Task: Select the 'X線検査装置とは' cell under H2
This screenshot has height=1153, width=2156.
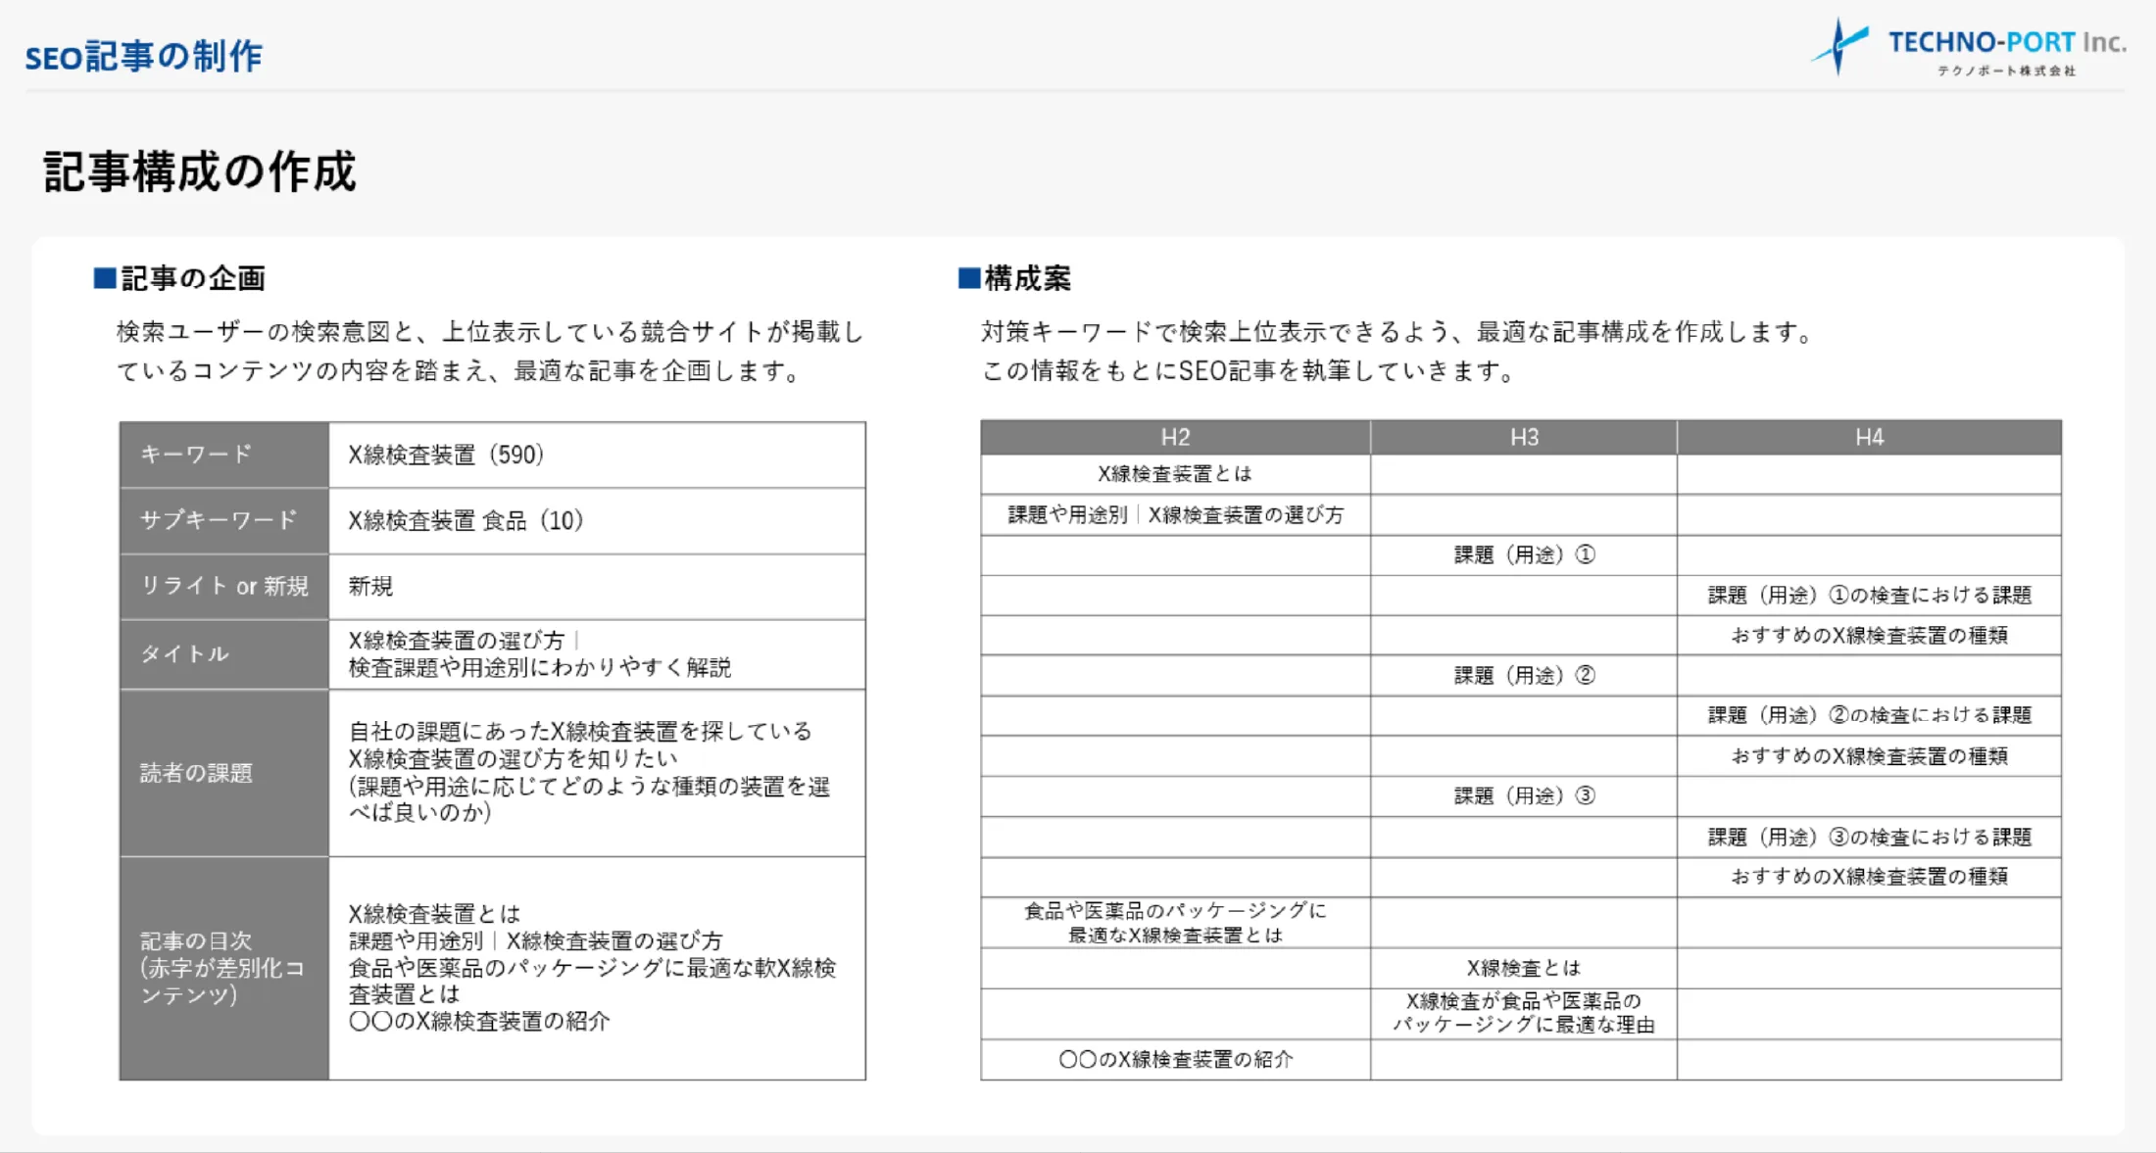Action: click(x=1175, y=474)
